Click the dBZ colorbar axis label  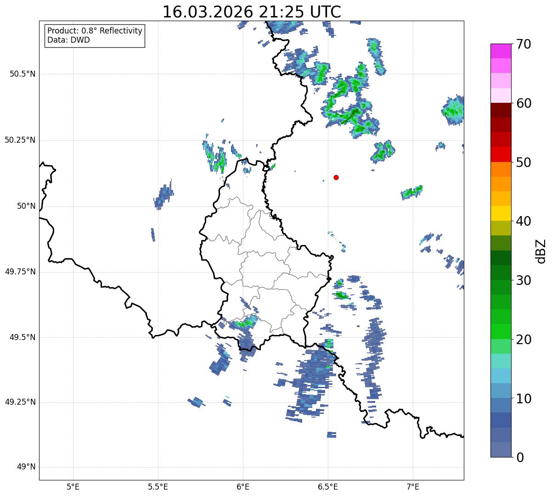541,251
